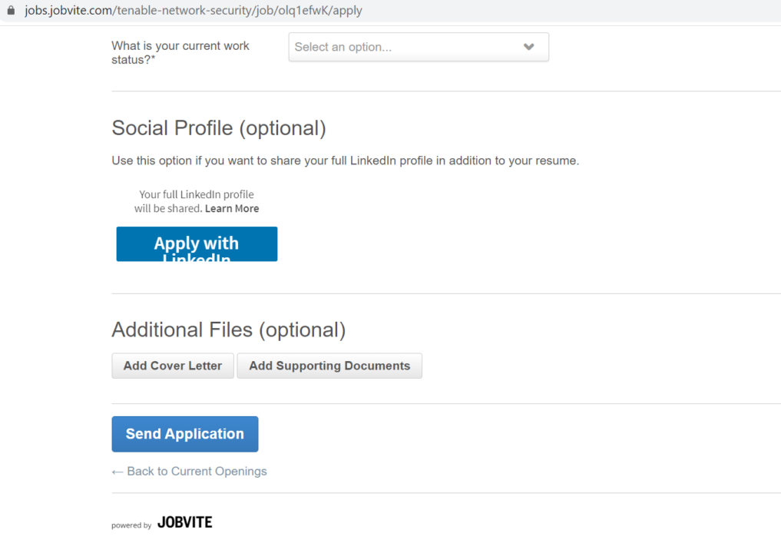Click Add Cover Letter button
This screenshot has height=553, width=781.
172,366
